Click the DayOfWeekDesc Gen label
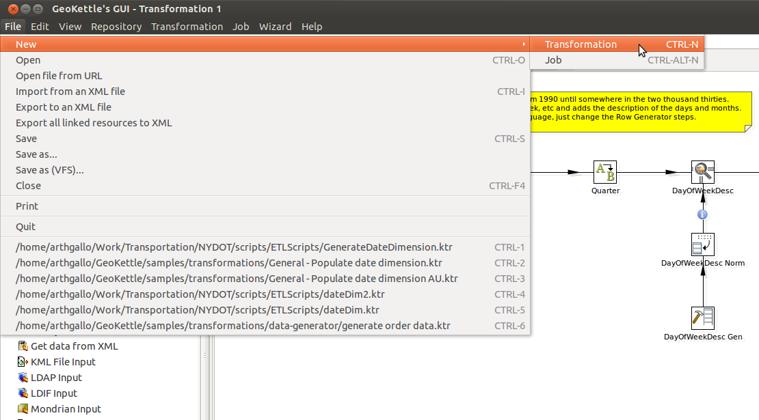This screenshot has width=759, height=420. (x=703, y=337)
